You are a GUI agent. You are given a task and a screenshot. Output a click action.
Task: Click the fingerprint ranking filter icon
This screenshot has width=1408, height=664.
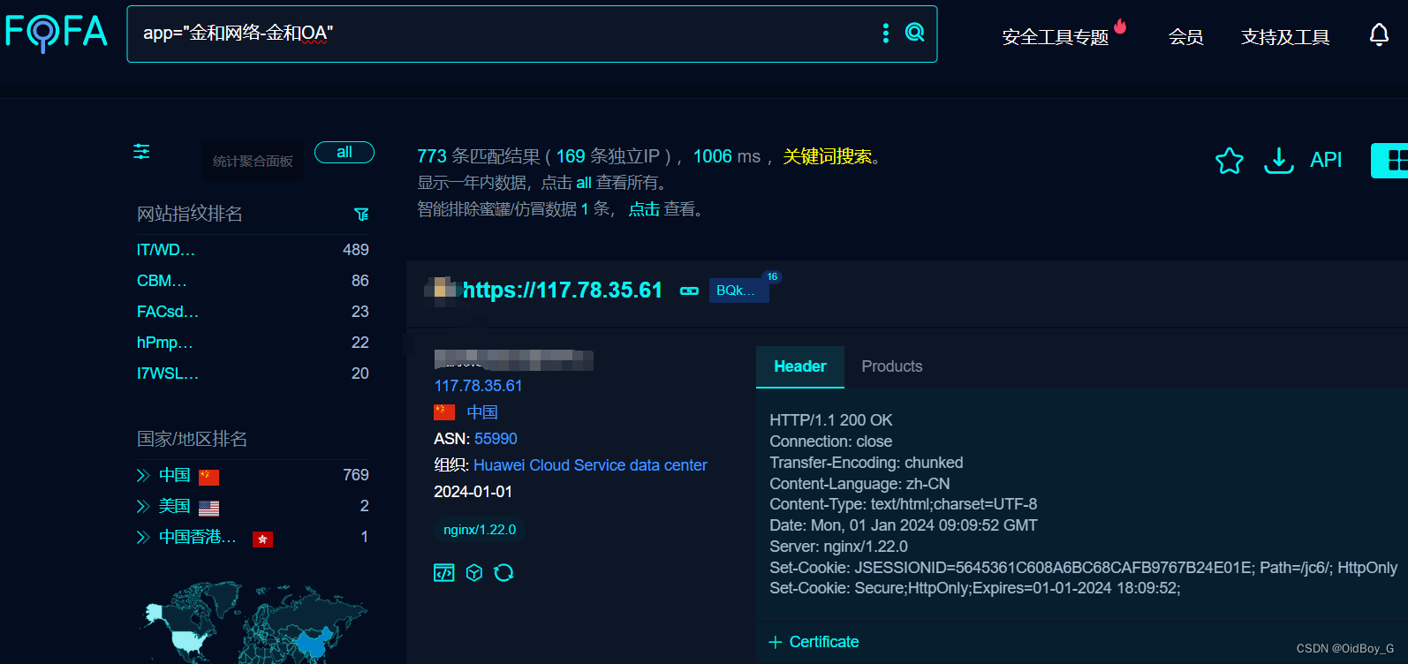tap(360, 215)
